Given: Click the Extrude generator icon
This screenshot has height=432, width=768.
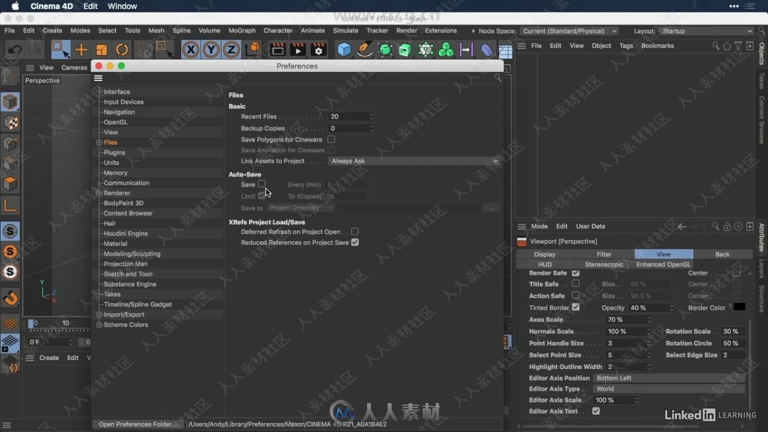Looking at the screenshot, I should point(406,50).
